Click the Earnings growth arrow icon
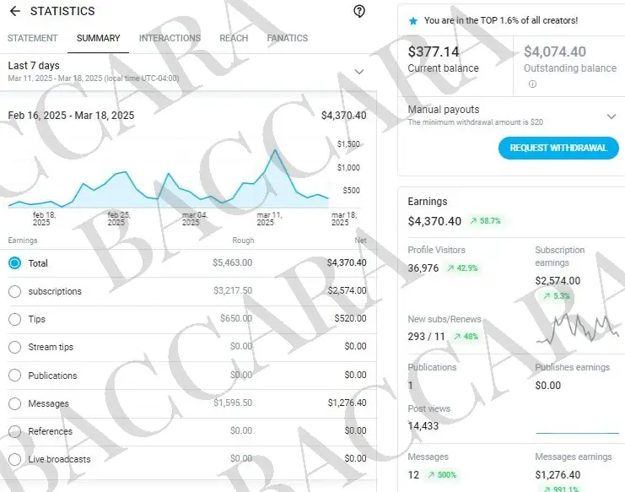Screen dimensions: 625x492 (x=472, y=221)
